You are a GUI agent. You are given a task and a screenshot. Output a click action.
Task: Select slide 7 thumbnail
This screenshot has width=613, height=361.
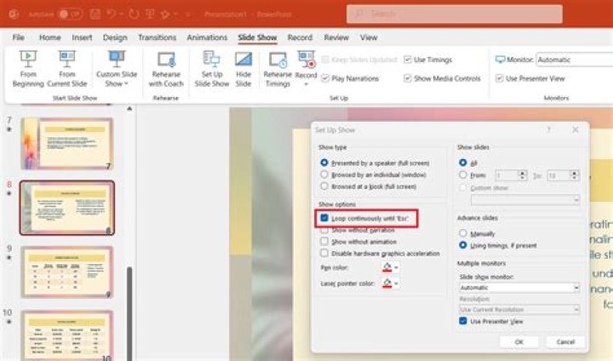(x=67, y=144)
